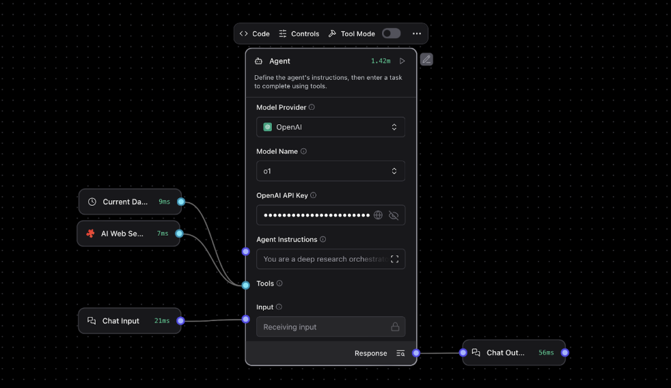Click the lock icon in Input field
Viewport: 671px width, 388px height.
pos(395,327)
